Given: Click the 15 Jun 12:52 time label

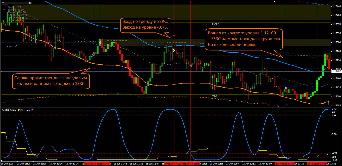Looking at the screenshot, I should [x=249, y=163].
